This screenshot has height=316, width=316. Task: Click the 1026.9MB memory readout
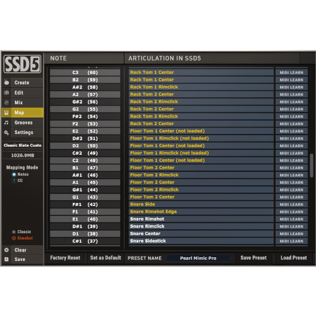(23, 155)
